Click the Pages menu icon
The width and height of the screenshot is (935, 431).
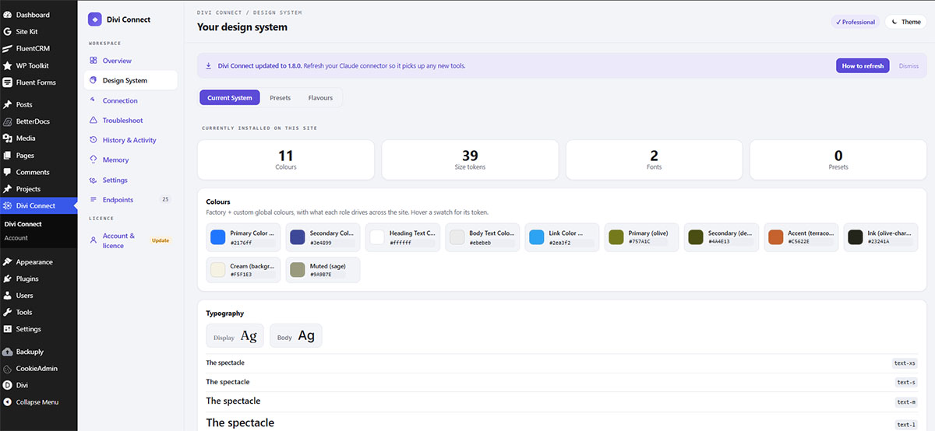[x=8, y=156]
